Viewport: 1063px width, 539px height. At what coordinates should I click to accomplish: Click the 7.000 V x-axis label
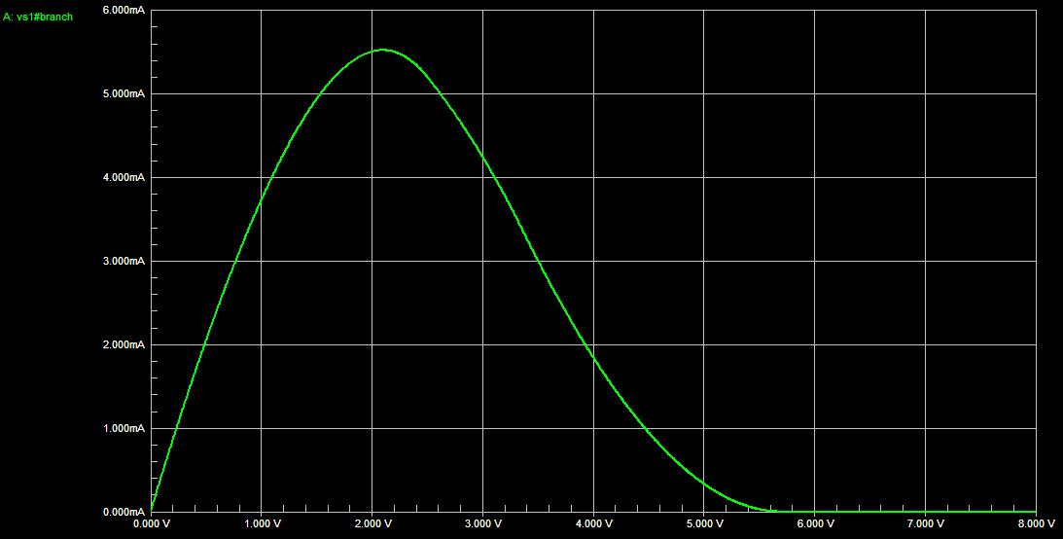(x=926, y=523)
